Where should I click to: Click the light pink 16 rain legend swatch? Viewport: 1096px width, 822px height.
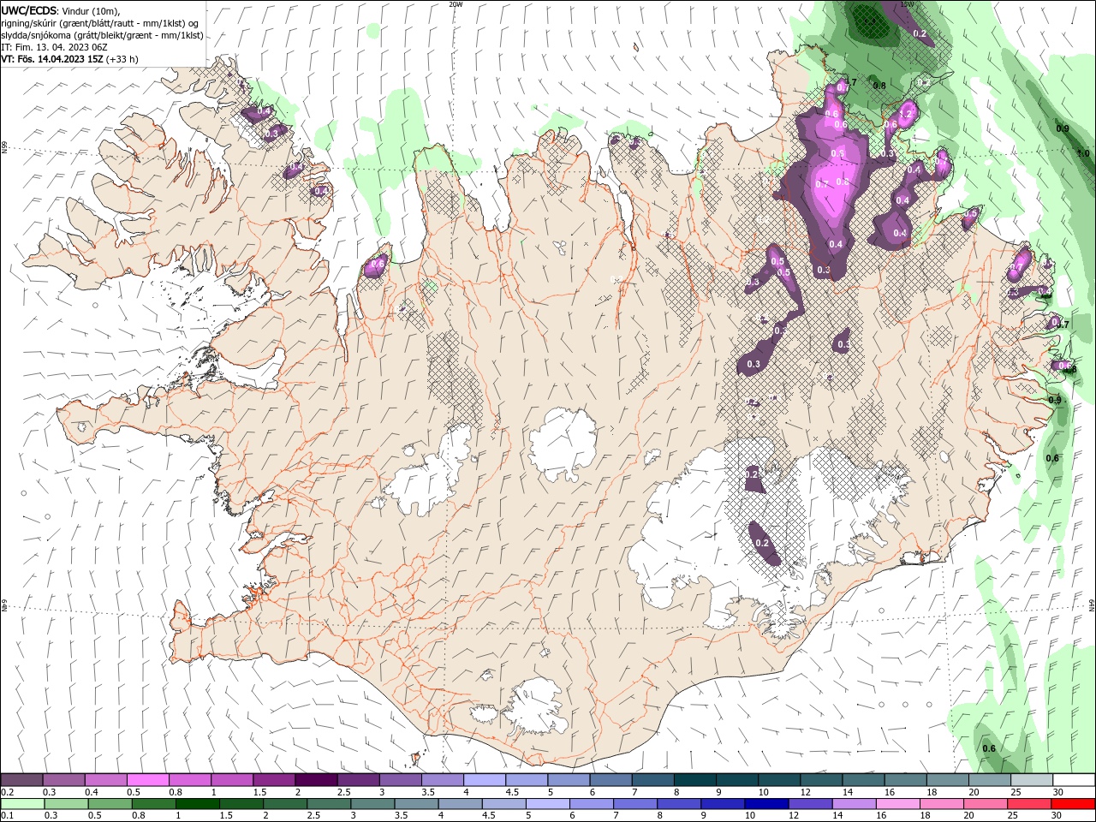(x=899, y=804)
